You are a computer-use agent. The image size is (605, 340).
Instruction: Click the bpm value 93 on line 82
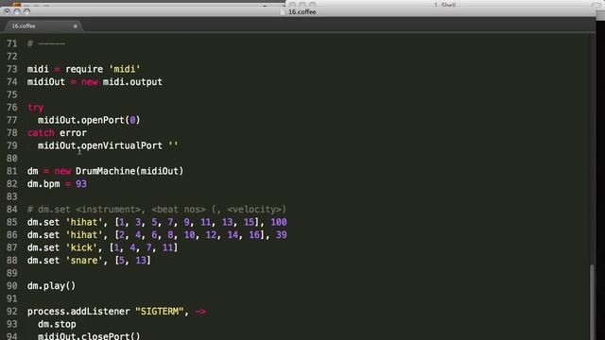[x=81, y=183]
